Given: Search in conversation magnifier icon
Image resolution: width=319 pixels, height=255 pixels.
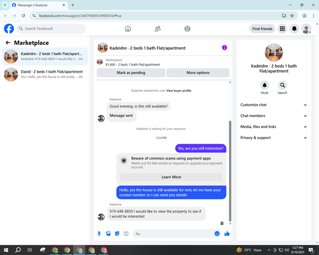Looking at the screenshot, I should [x=283, y=85].
